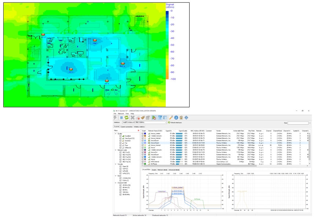Open the Interface adapter dropdown
319x219 pixels.
pyautogui.click(x=166, y=122)
